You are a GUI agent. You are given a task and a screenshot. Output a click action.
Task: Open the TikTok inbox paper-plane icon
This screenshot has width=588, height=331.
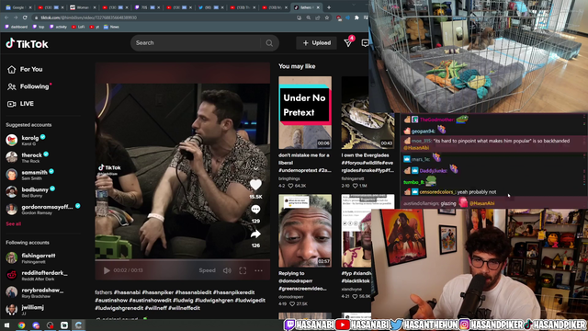(348, 43)
